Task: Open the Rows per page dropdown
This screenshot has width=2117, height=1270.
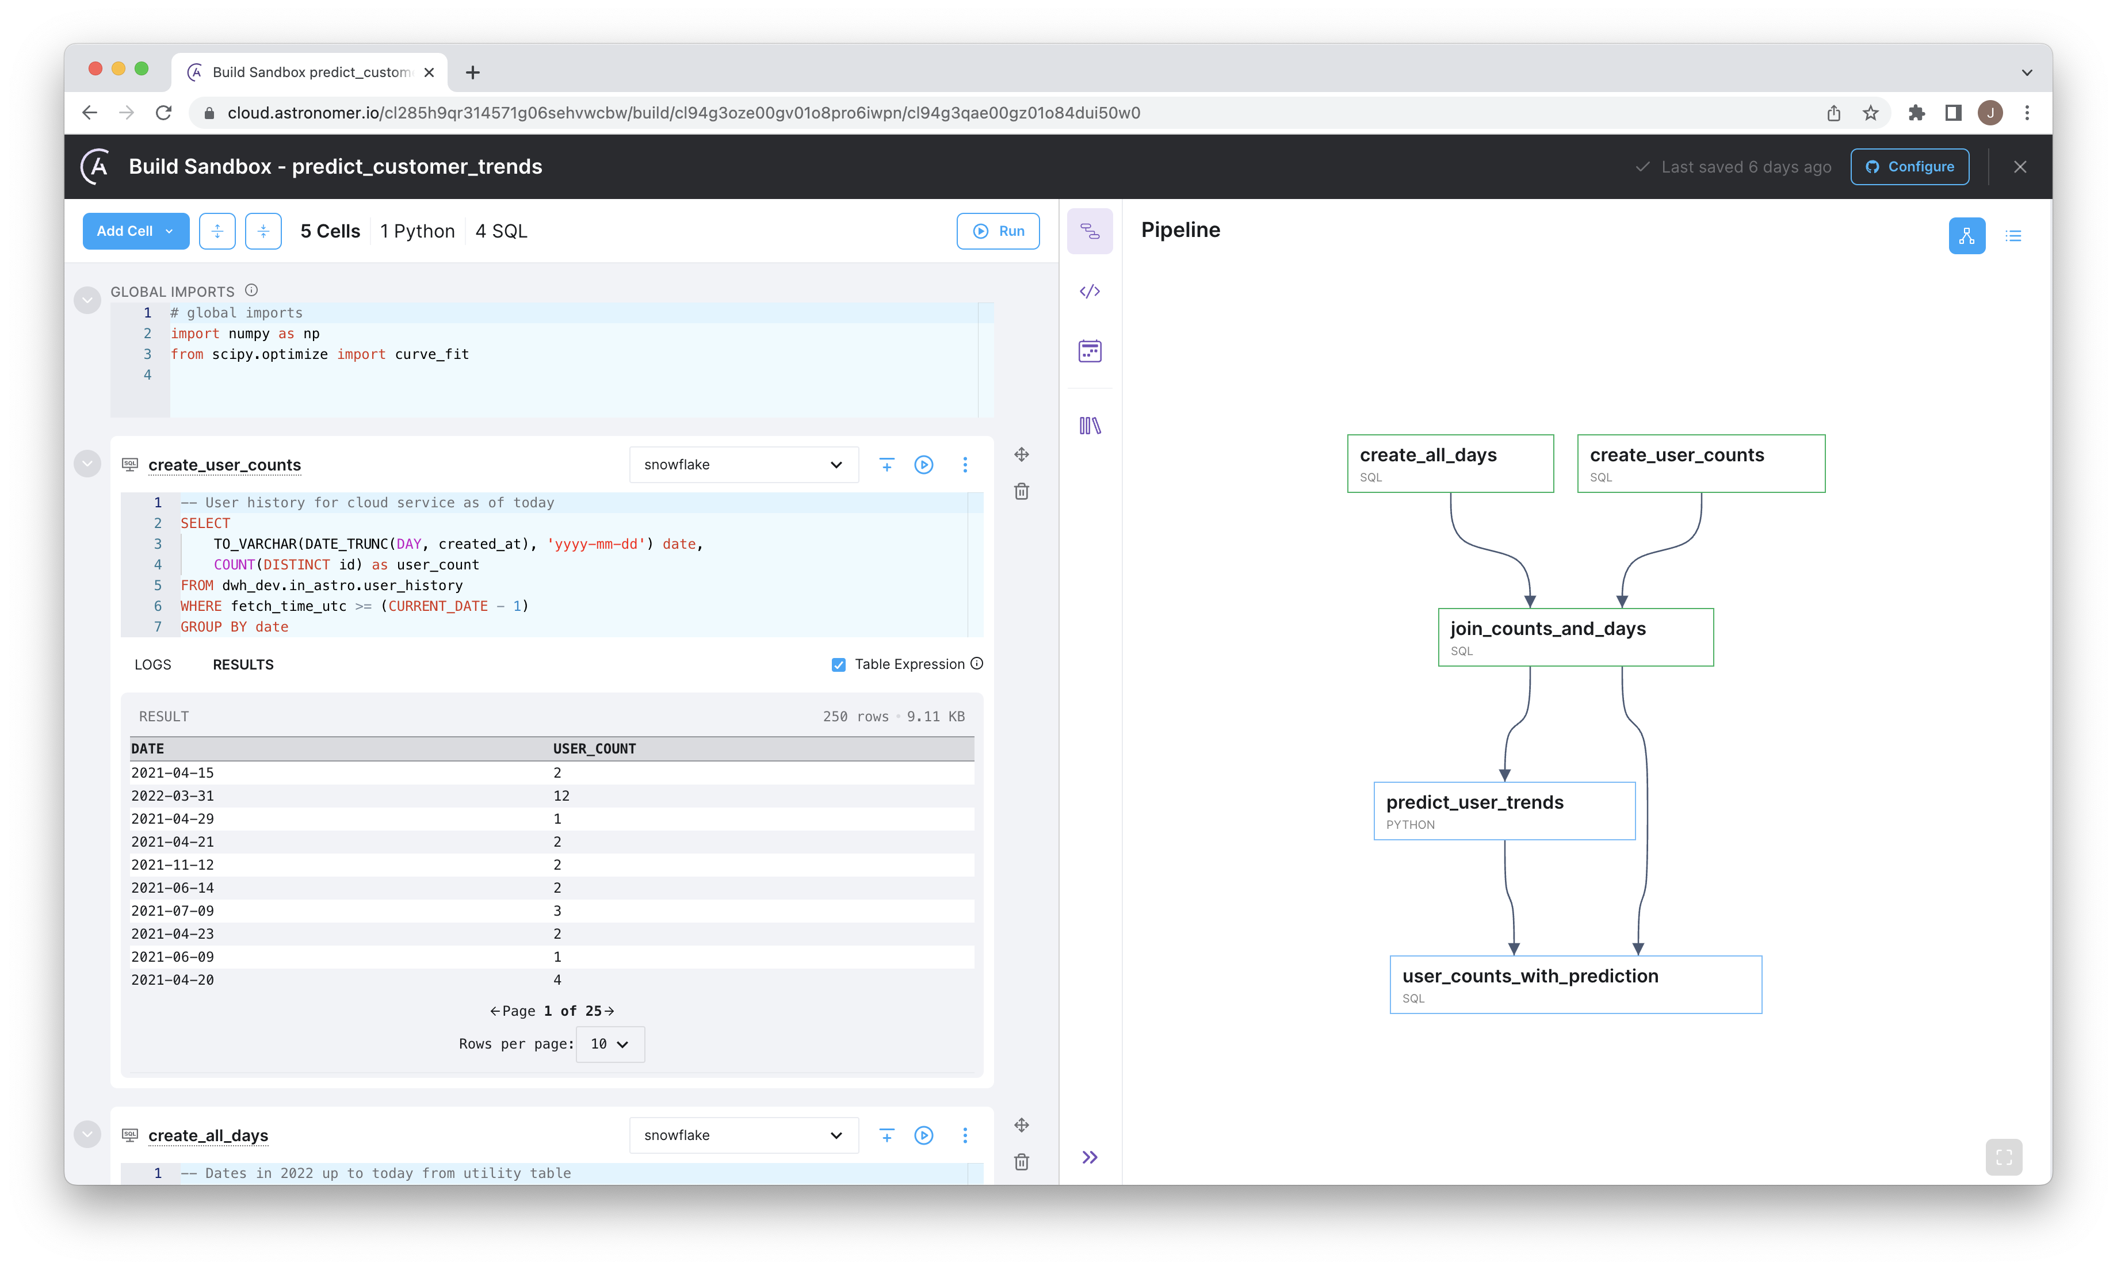Action: [x=610, y=1044]
